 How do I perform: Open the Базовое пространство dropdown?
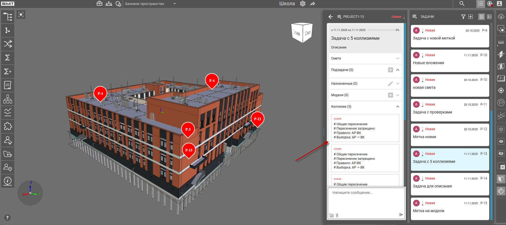[x=175, y=4]
